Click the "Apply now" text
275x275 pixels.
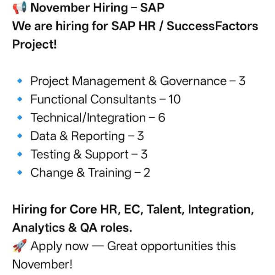(60, 246)
